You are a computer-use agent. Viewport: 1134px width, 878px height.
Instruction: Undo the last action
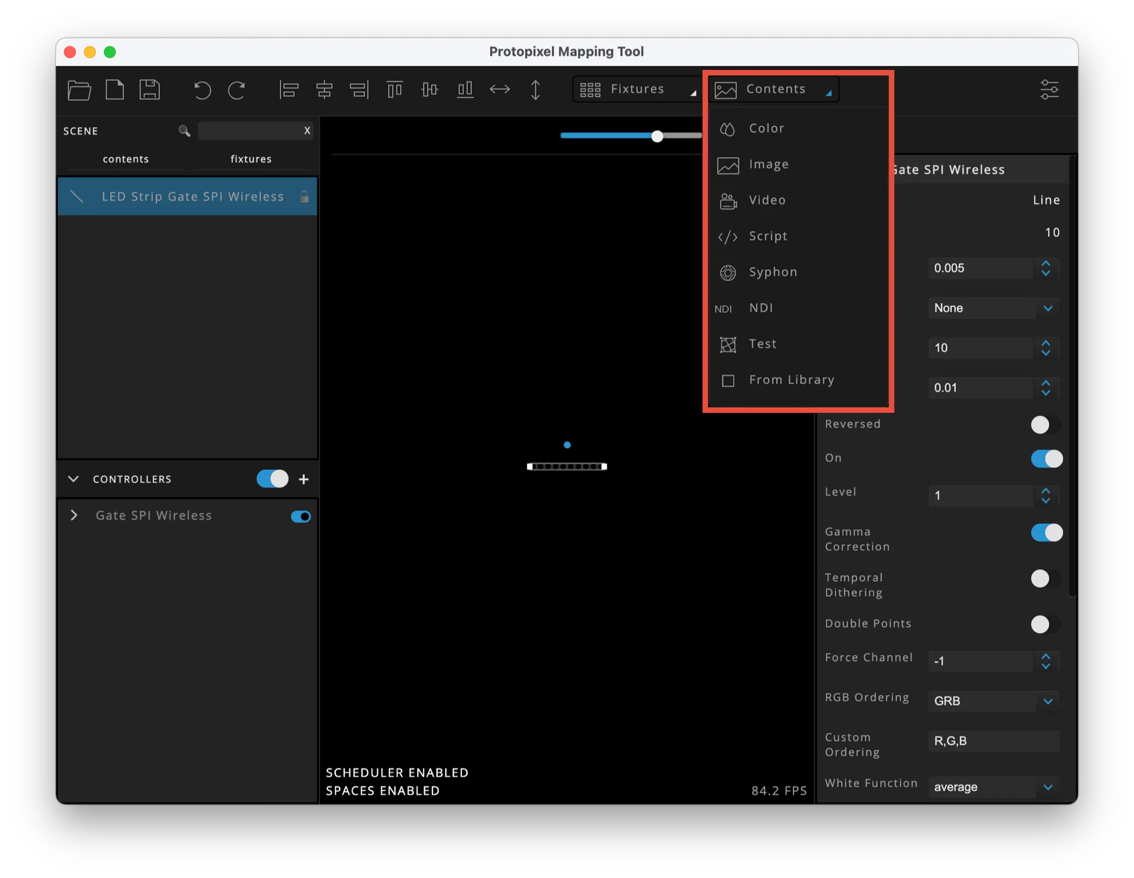pyautogui.click(x=202, y=90)
